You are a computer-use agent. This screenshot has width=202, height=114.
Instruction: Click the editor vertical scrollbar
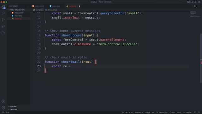pos(201,58)
